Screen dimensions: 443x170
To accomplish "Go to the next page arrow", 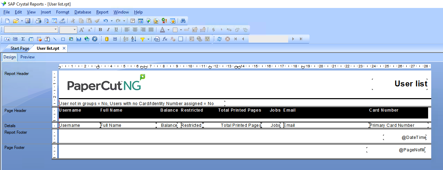I will (x=293, y=39).
